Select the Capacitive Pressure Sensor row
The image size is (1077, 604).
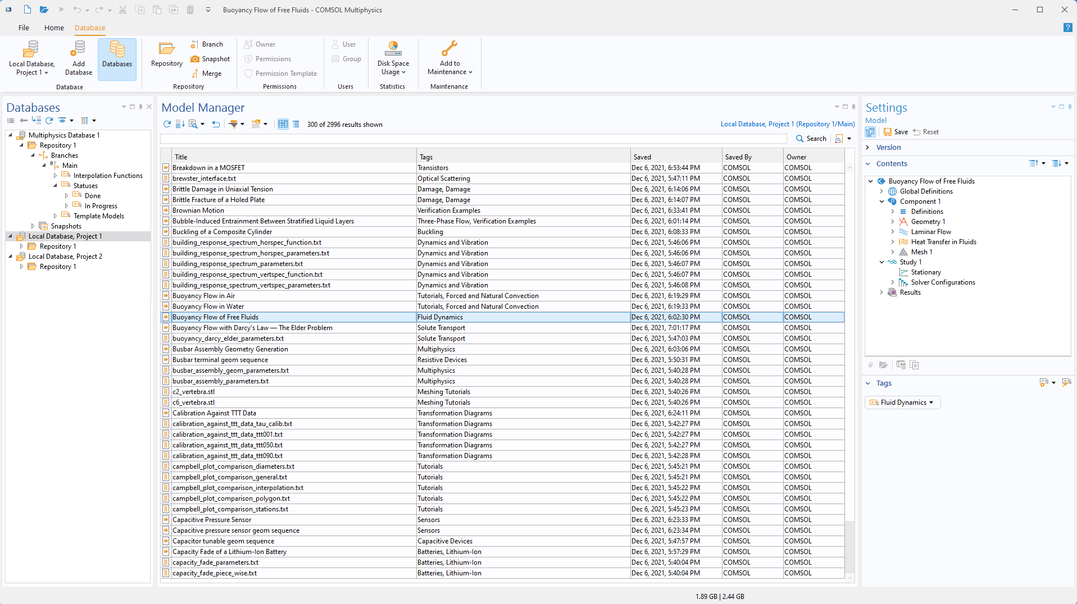point(502,520)
